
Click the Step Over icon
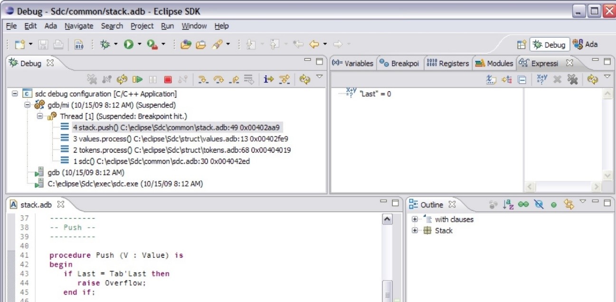[x=218, y=80]
